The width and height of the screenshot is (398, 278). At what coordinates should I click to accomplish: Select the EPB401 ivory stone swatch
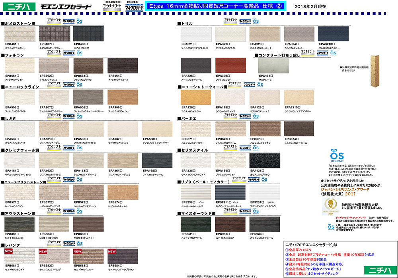20,34
